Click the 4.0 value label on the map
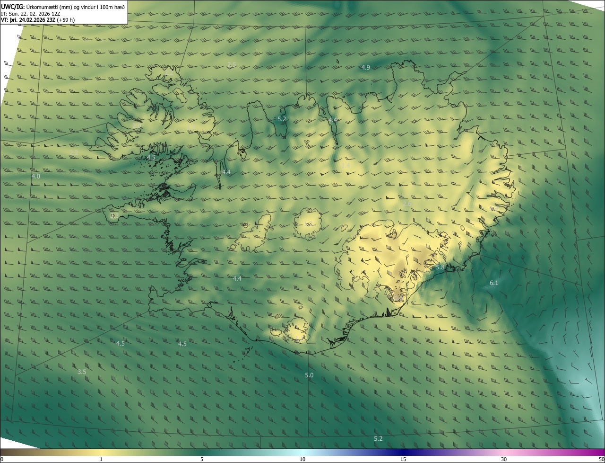 [36, 176]
